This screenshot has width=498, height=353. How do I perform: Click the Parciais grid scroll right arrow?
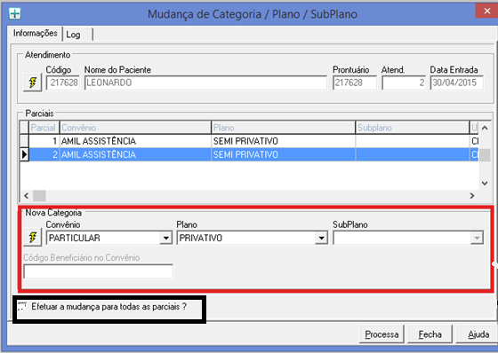click(x=472, y=196)
